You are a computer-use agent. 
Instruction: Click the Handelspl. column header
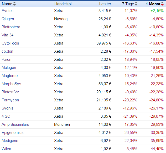click(x=63, y=4)
